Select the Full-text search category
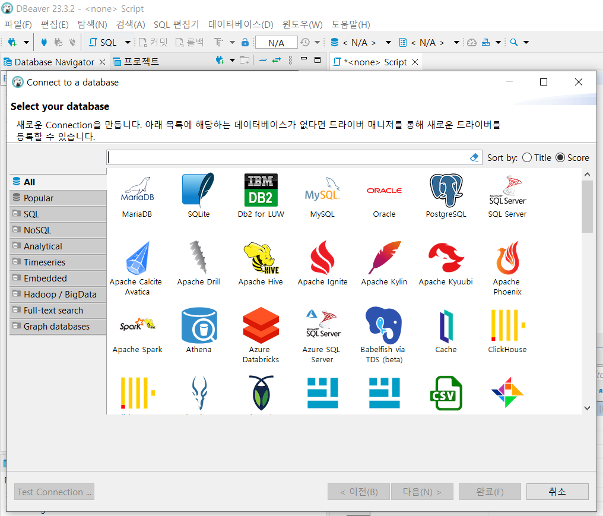Screen dimensions: 603x516 58,310
